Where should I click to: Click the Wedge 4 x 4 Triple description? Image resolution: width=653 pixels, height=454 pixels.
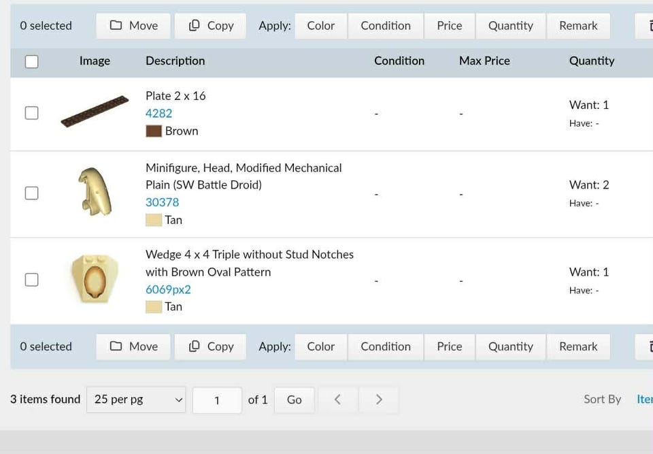(x=250, y=263)
